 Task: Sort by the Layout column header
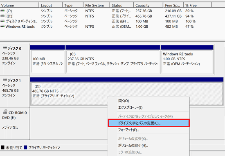51,5
